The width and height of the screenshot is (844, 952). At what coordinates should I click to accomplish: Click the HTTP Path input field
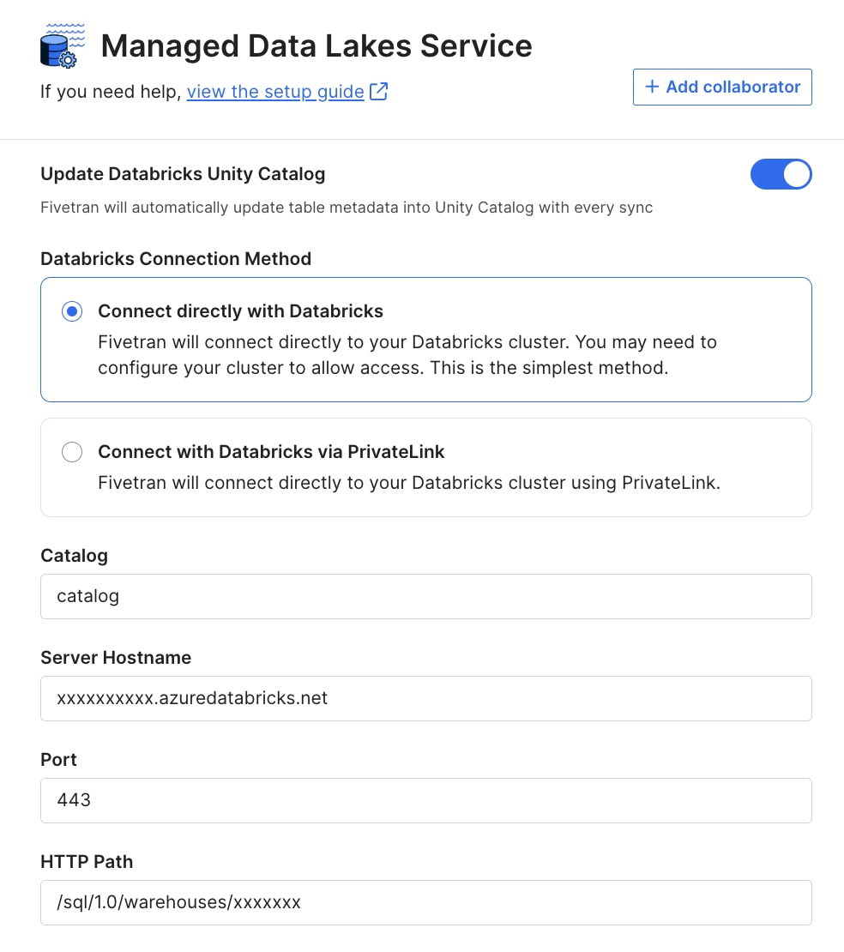tap(425, 902)
